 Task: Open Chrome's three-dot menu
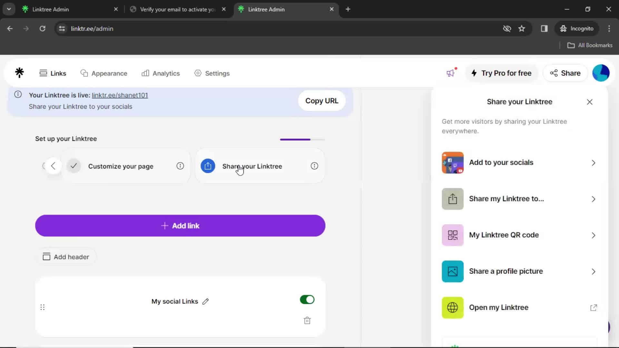point(609,29)
